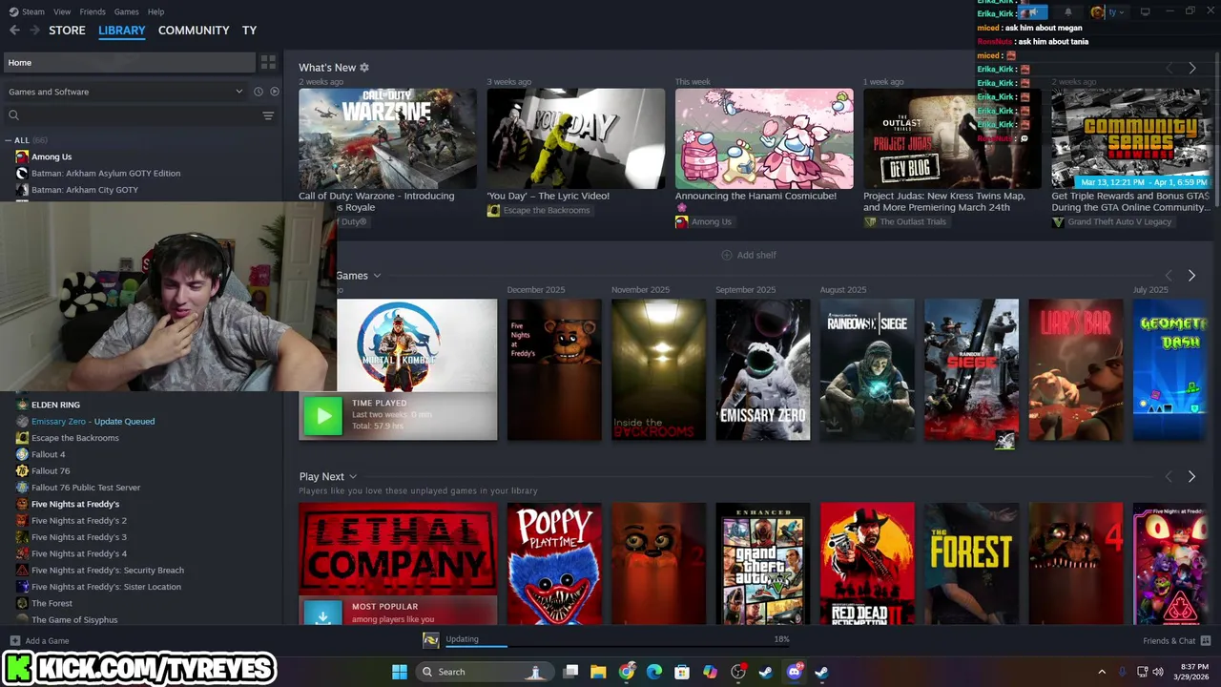Customize What's New with gear icon
1221x687 pixels.
[x=364, y=68]
